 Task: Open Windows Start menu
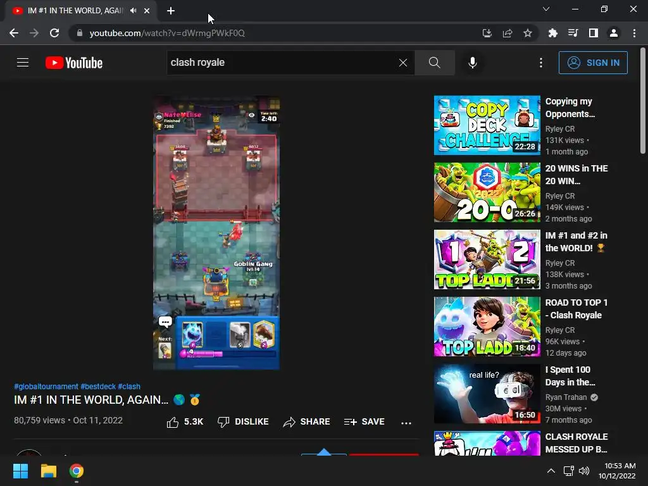pos(20,471)
